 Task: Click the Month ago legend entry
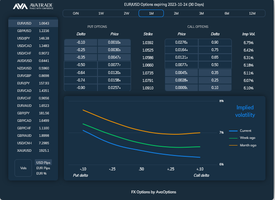243,146
